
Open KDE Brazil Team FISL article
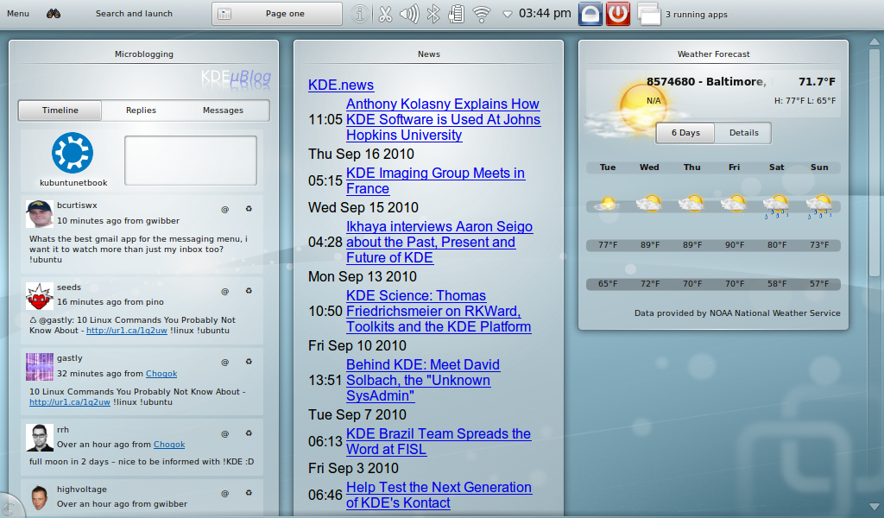(439, 441)
